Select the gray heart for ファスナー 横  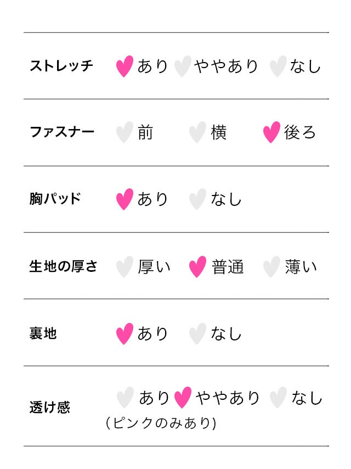tap(197, 132)
